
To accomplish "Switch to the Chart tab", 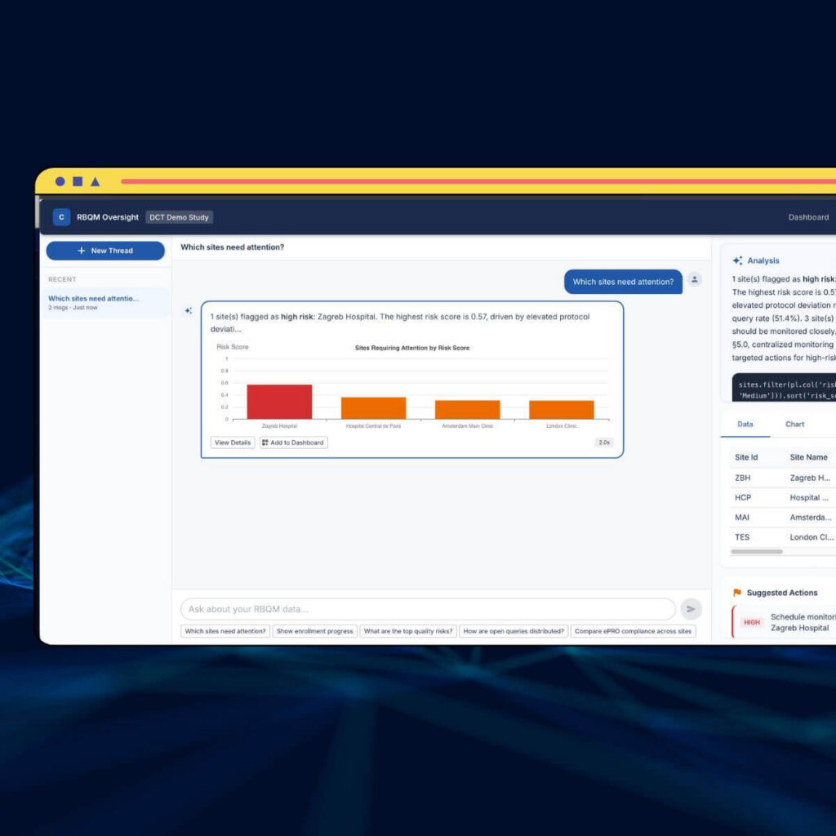I will (794, 425).
